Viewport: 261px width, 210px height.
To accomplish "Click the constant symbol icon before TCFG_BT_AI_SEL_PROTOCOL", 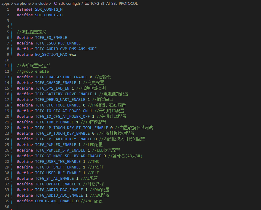I will 87,3.
